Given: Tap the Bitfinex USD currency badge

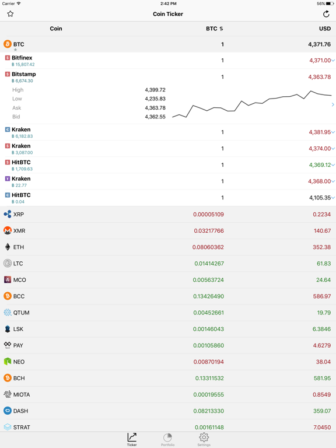Looking at the screenshot, I should click(x=8, y=58).
